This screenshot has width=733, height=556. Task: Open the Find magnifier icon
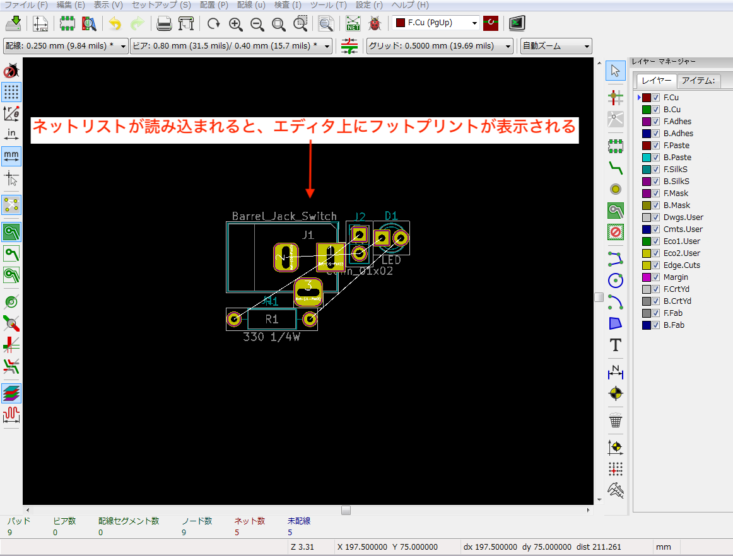(326, 23)
